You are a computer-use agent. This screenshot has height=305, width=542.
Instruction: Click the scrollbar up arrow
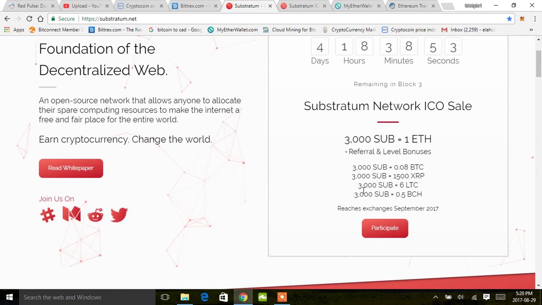tap(538, 39)
